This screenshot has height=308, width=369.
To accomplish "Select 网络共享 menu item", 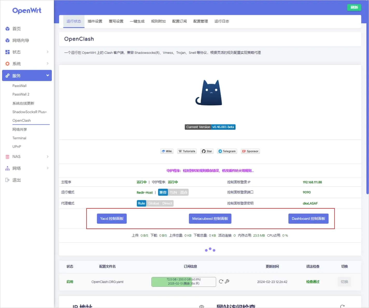I will [19, 129].
